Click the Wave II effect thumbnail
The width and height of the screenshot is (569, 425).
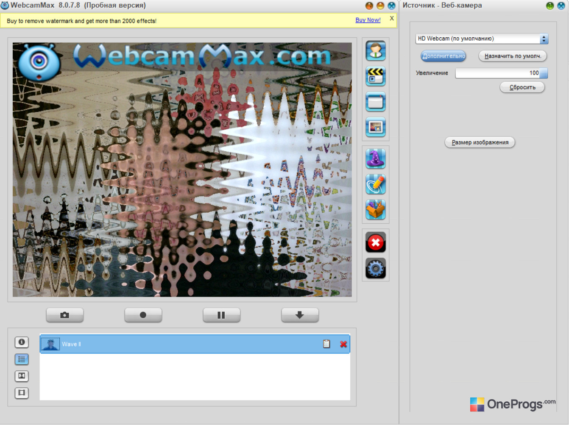tap(50, 344)
